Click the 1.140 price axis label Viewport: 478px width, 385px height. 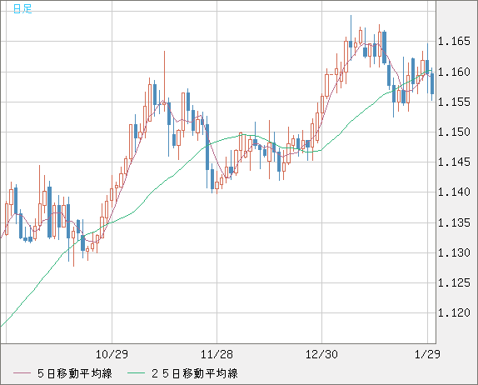point(454,192)
